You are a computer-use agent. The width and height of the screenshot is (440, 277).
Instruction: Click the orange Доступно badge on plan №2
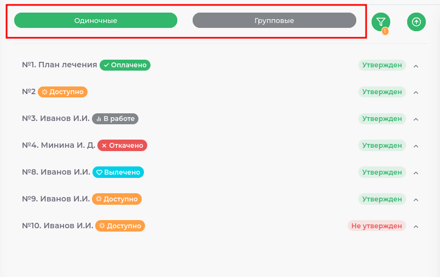click(x=62, y=91)
